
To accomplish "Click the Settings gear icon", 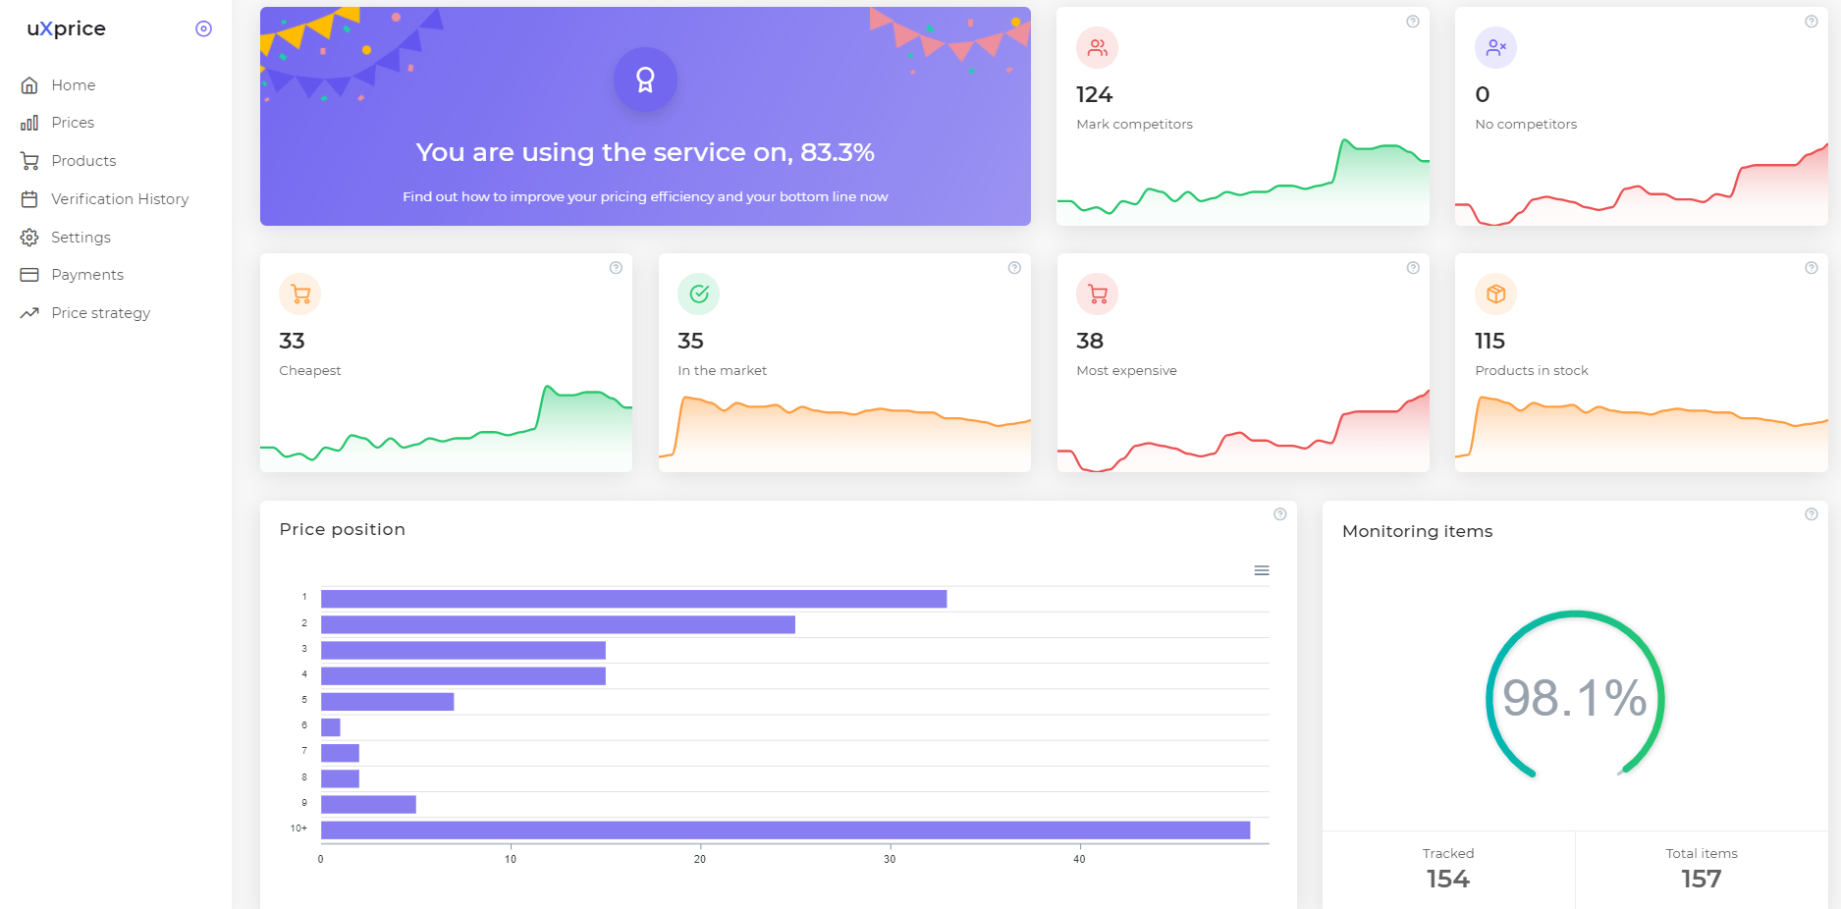I will coord(29,238).
